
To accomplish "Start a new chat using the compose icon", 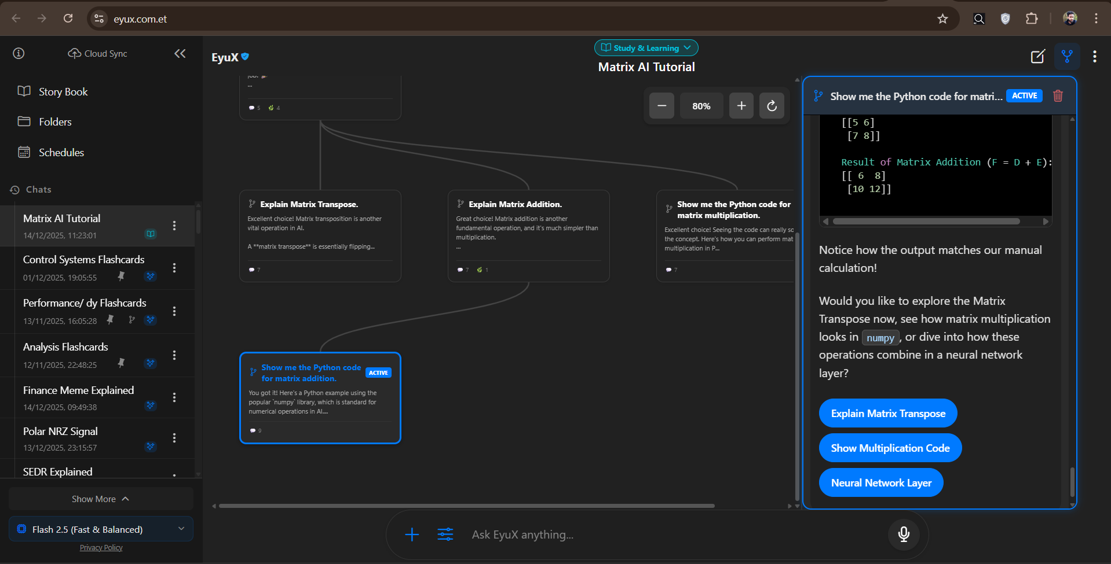I will (x=1037, y=56).
